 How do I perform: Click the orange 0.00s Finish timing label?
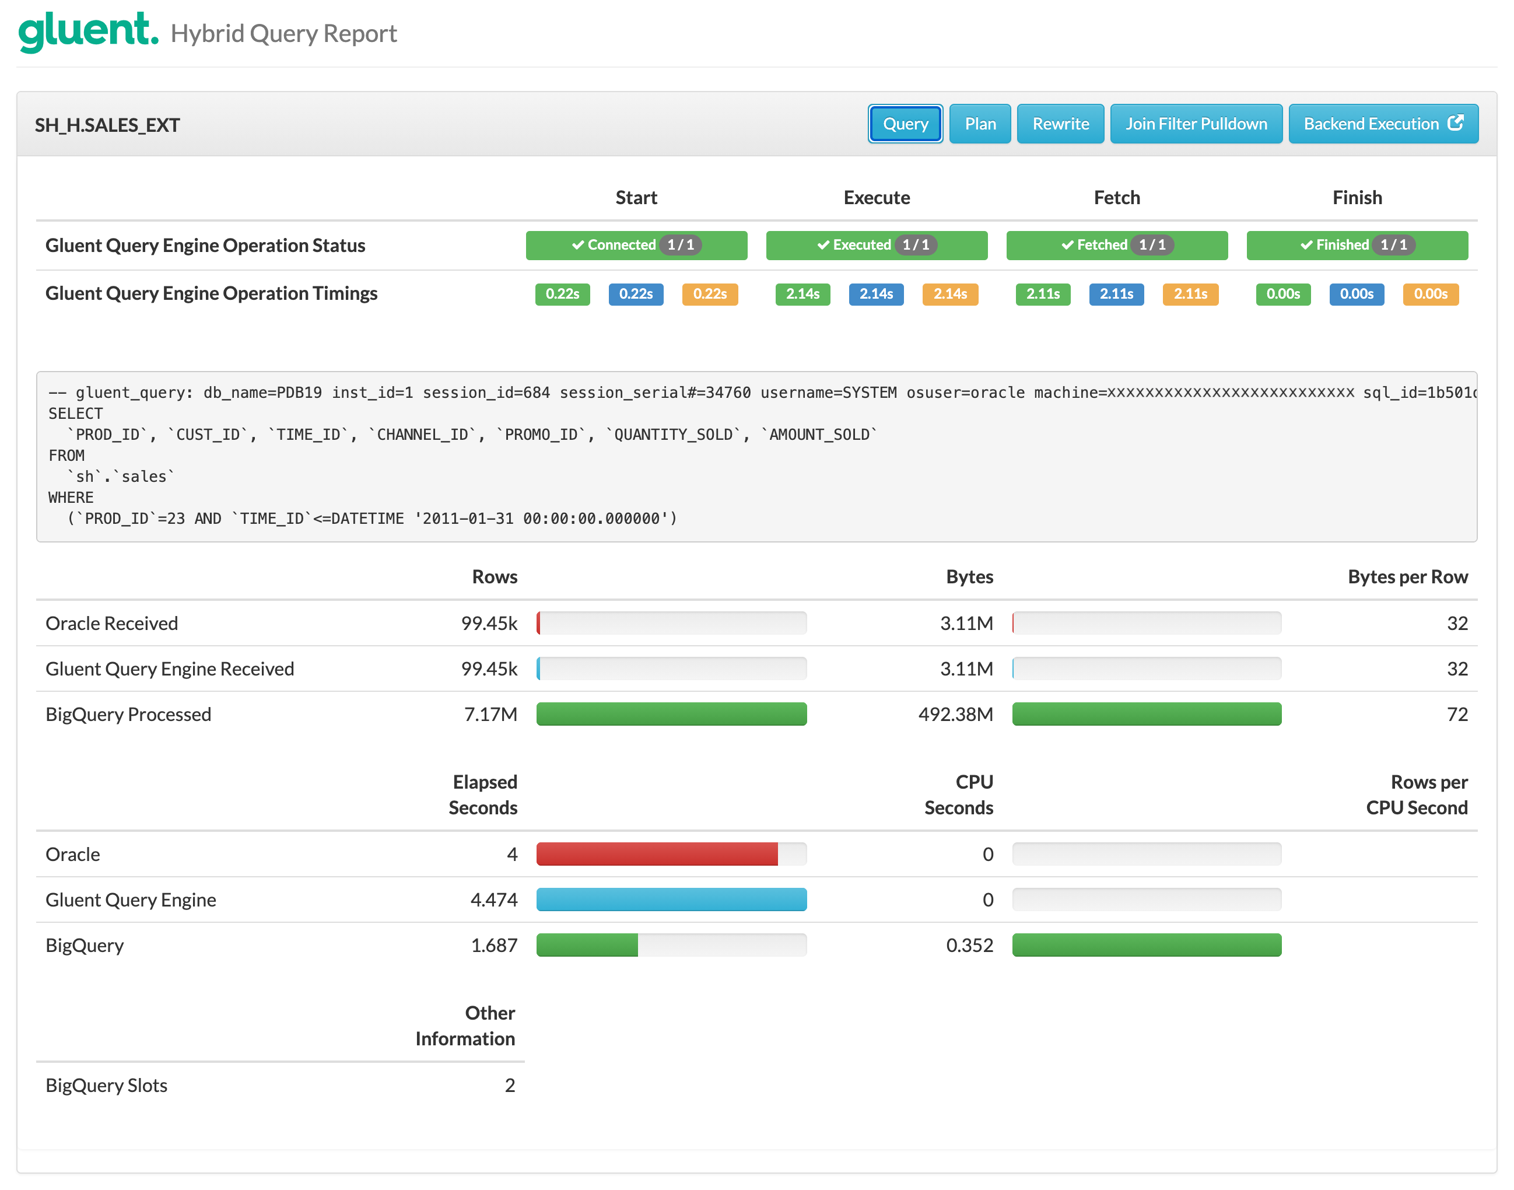coord(1431,294)
